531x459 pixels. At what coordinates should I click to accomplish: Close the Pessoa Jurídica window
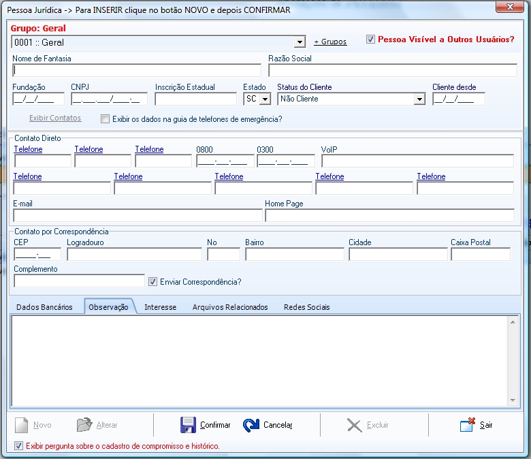click(510, 7)
